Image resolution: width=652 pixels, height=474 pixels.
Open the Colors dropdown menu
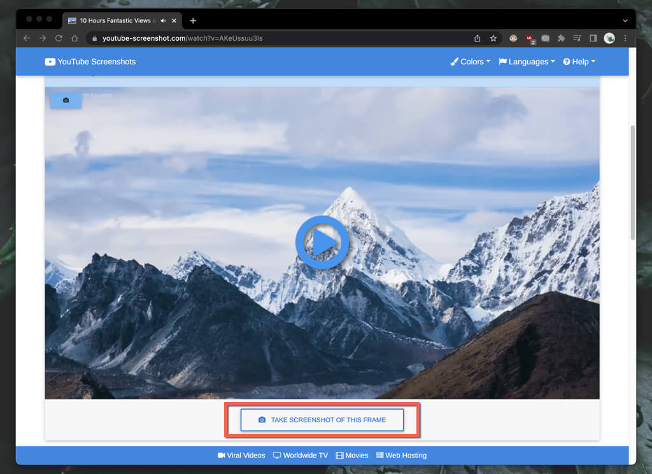coord(471,62)
